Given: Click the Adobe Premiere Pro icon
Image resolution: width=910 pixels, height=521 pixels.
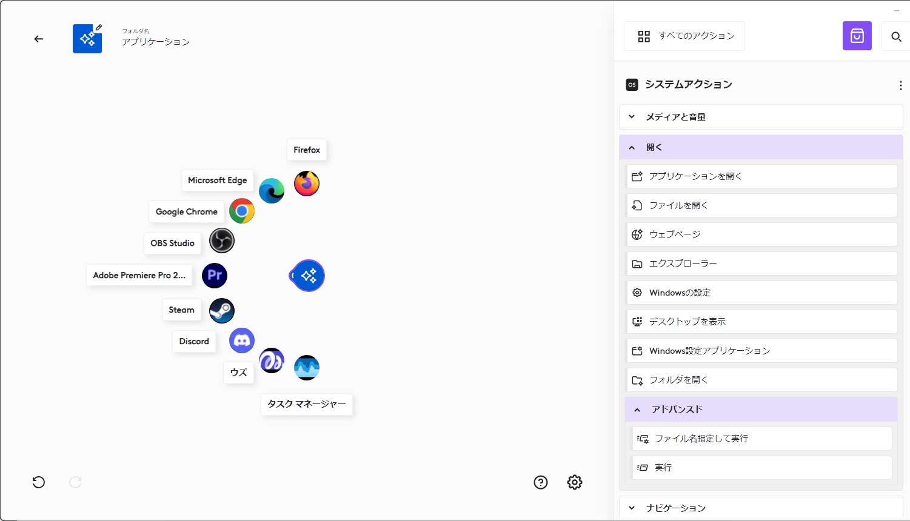Looking at the screenshot, I should 215,275.
